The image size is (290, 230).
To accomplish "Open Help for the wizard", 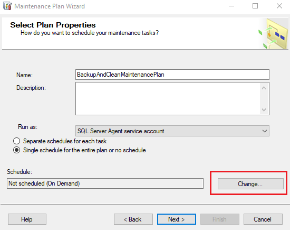I will [27, 219].
